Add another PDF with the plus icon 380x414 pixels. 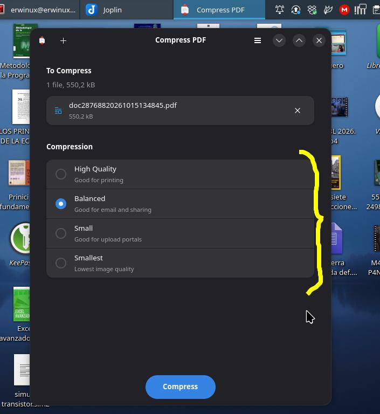63,40
